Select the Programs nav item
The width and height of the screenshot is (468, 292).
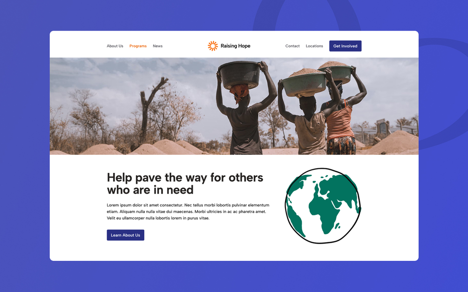click(138, 46)
